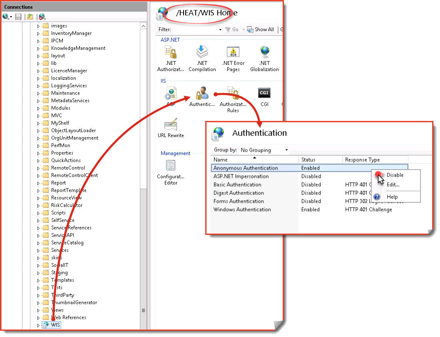Choose Edit from the context menu
Screen dimensions: 440x337
pyautogui.click(x=394, y=185)
